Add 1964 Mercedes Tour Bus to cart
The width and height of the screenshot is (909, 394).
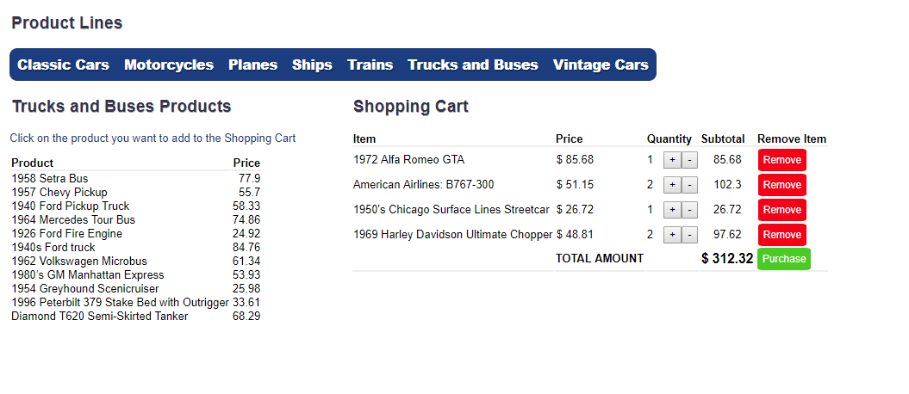[x=73, y=220]
